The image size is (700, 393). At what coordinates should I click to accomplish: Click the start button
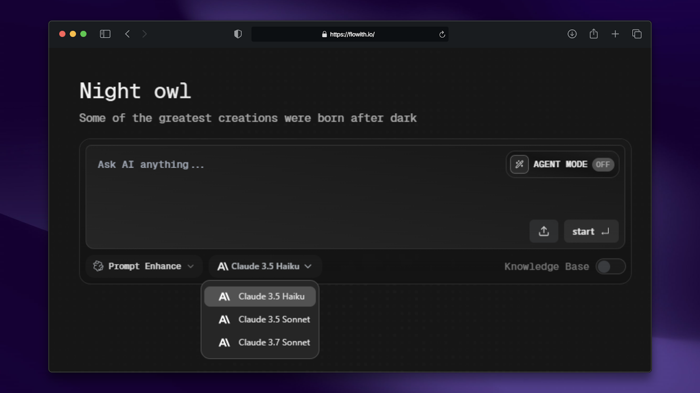tap(591, 231)
